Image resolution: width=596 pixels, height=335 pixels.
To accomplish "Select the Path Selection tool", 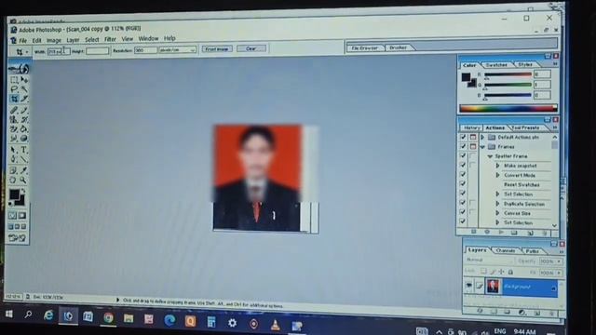I will click(14, 150).
